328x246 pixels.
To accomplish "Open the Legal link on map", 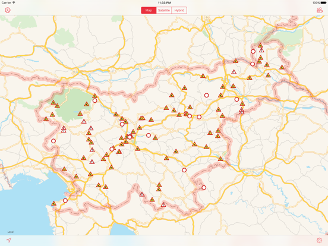I will (x=11, y=232).
